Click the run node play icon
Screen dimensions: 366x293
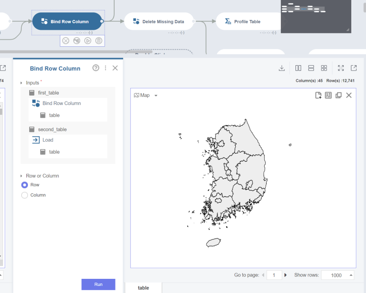[88, 41]
